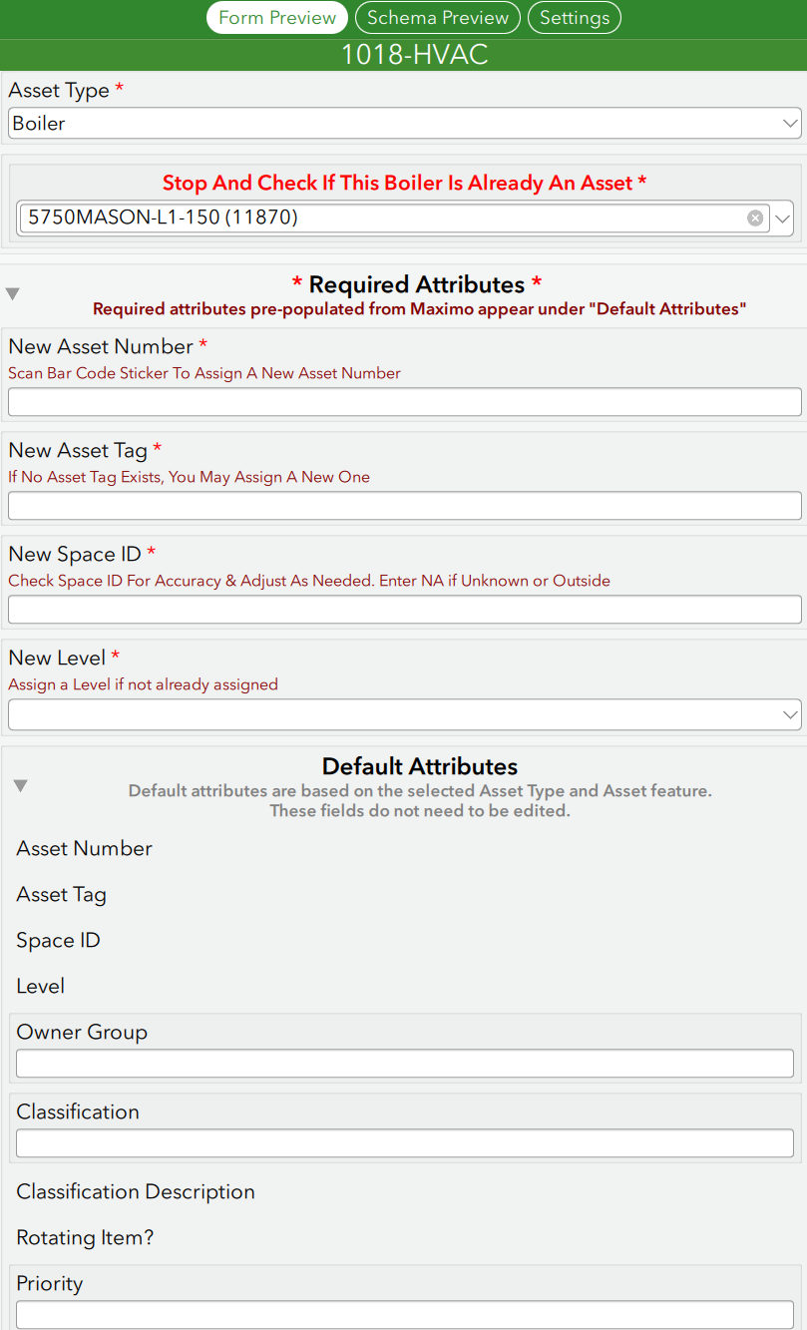Switch to the Schema Preview tab
Screen dimensions: 807x1330
(x=438, y=18)
